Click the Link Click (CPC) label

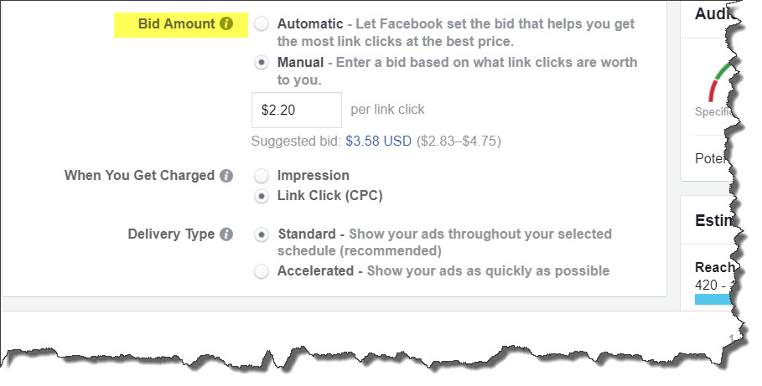pyautogui.click(x=330, y=196)
